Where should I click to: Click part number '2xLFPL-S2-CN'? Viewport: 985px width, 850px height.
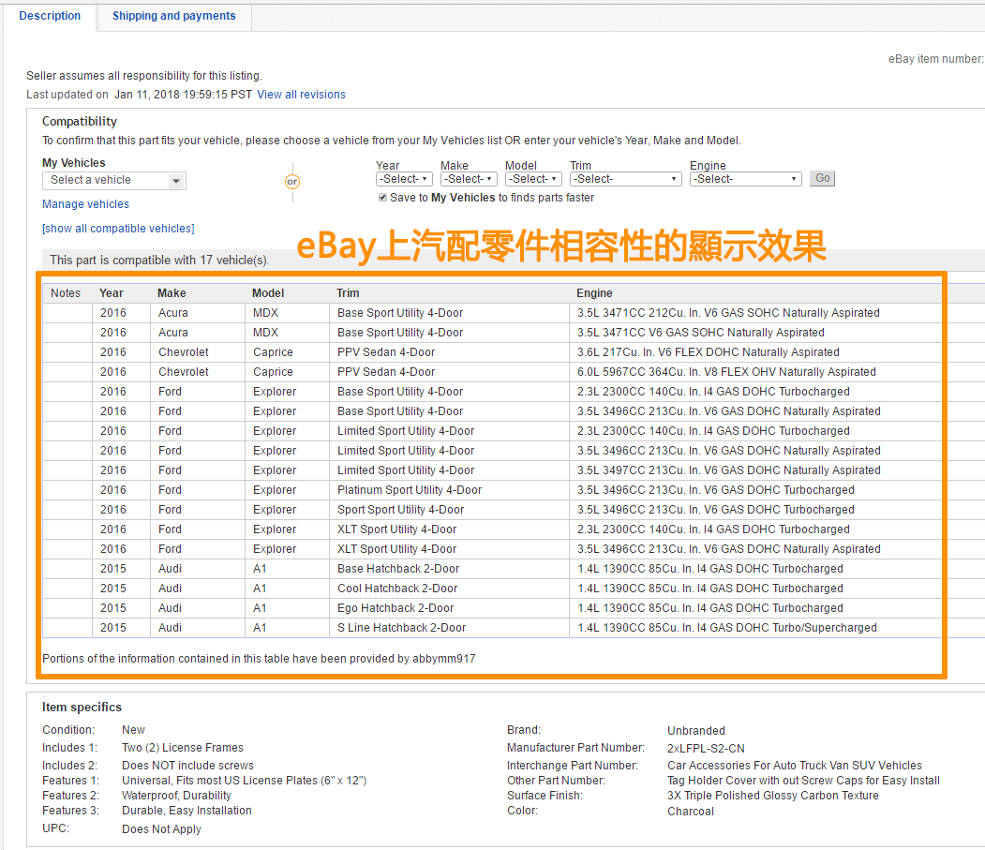706,749
